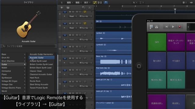Viewport: 195px width, 109px height.
Task: Record-enable track 14 with R button
Action: 77,70
